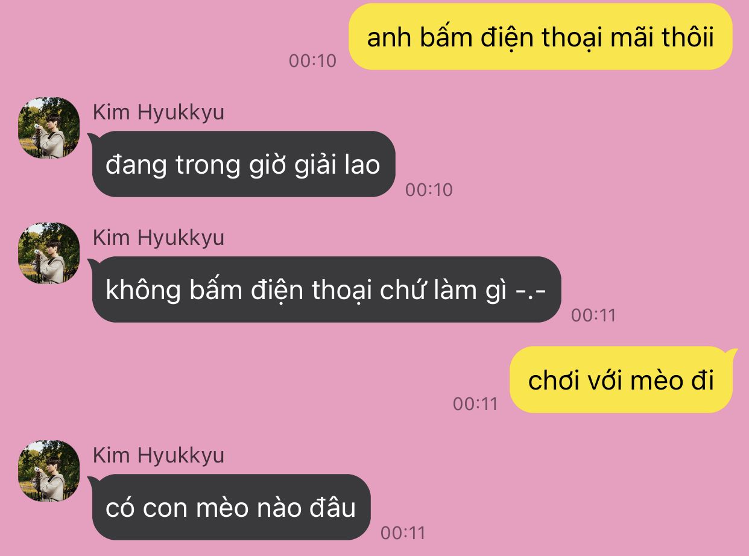
Task: Open avatar beside "có con mèo nào đâu"
Action: [49, 471]
